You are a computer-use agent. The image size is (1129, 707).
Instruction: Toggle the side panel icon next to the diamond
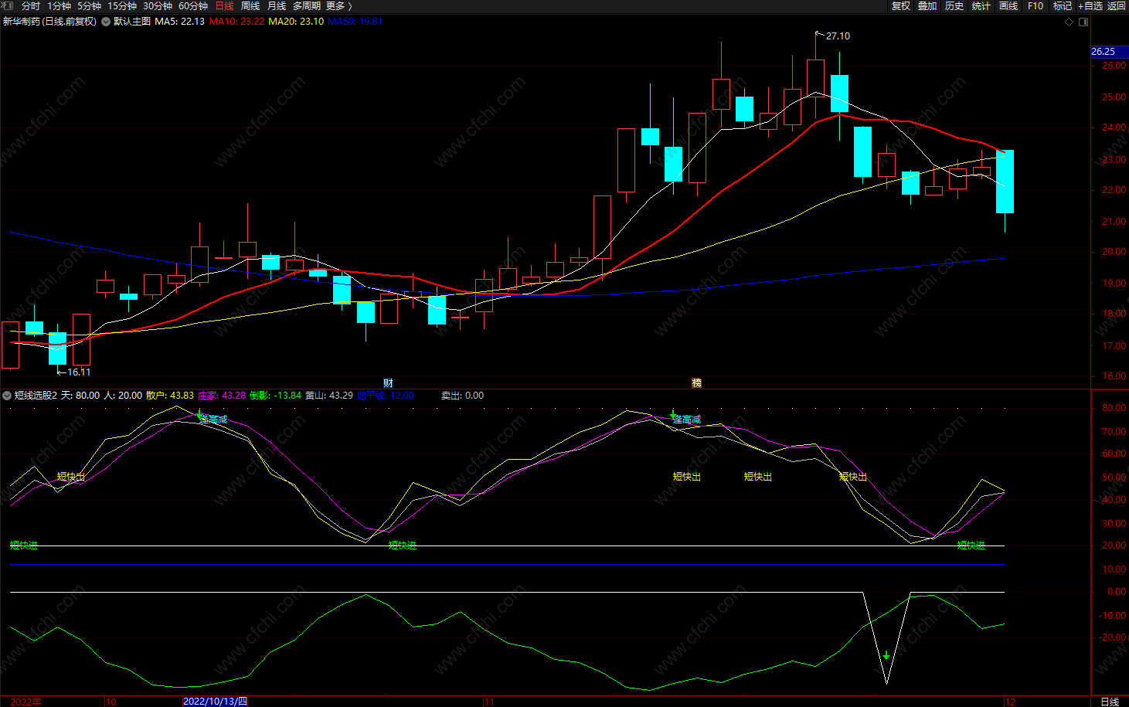point(1083,22)
